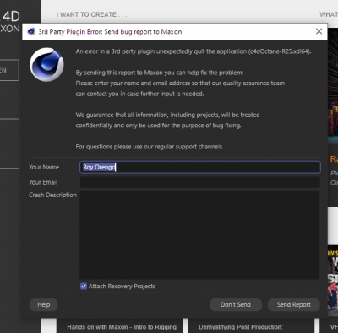Open Help for the bug report
Screen dimensions: 338x333
tap(44, 304)
